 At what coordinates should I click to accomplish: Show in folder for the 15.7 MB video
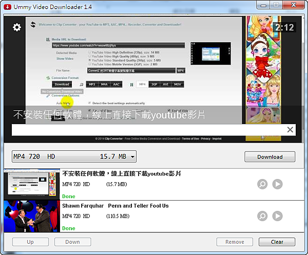point(262,184)
